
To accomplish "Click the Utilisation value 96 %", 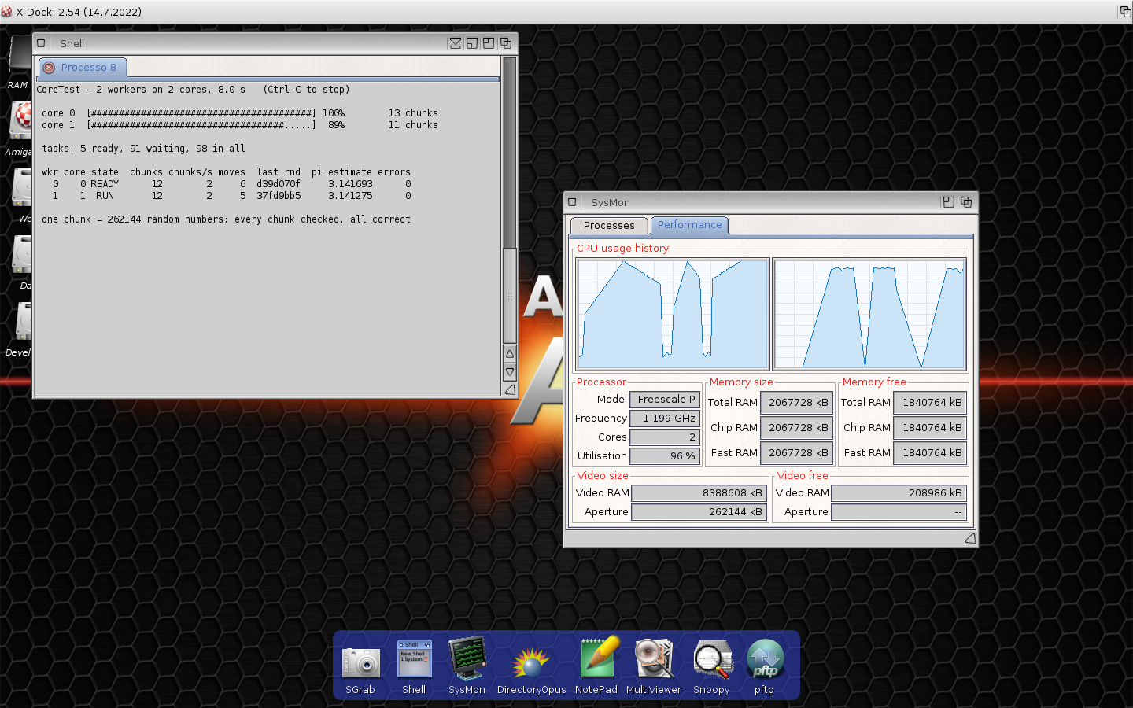I will coord(665,456).
